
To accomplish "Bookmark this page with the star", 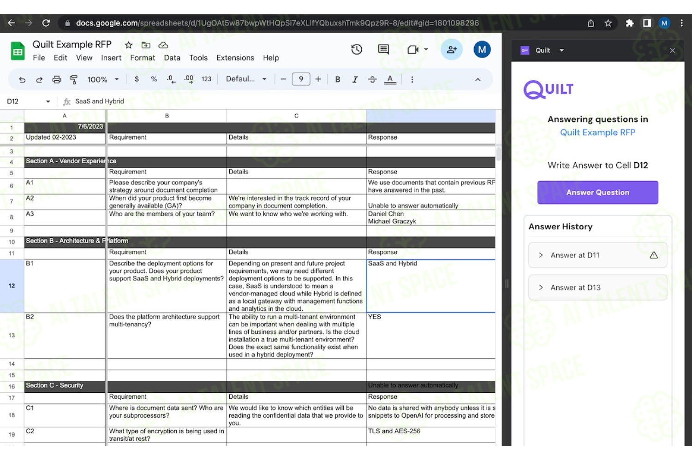I will click(x=608, y=23).
